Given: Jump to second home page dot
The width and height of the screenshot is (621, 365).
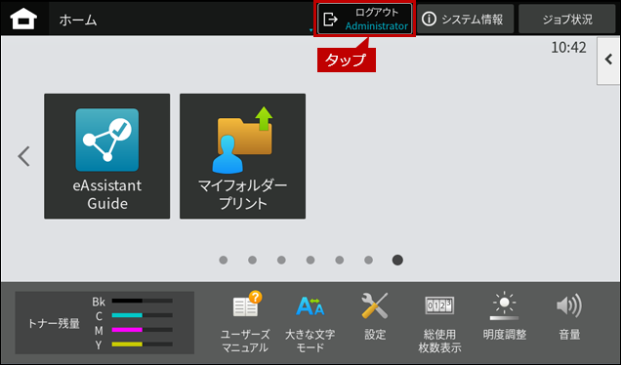Looking at the screenshot, I should [x=252, y=261].
